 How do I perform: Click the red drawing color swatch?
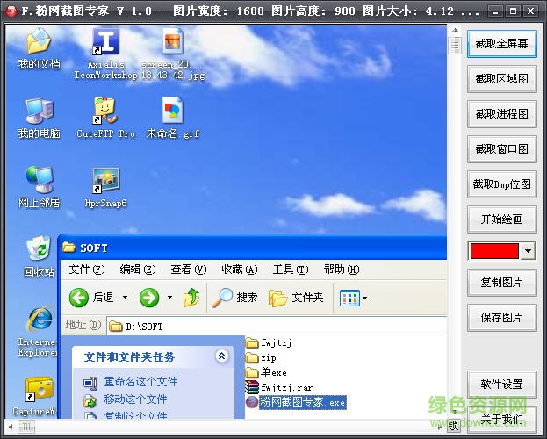tap(494, 251)
